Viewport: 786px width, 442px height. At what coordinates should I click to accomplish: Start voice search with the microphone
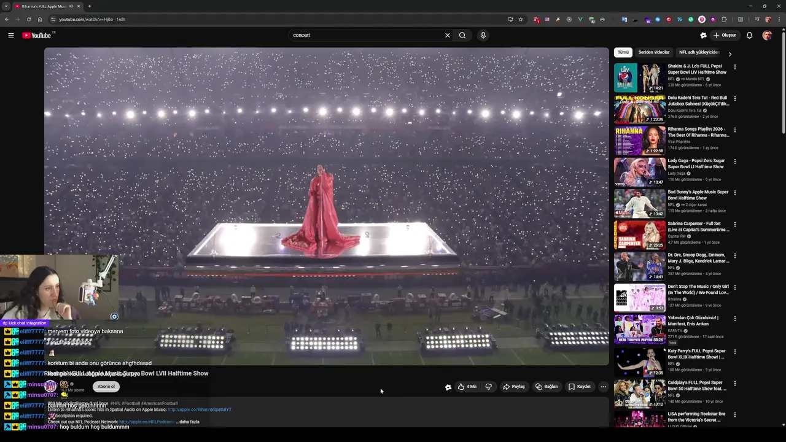[483, 35]
